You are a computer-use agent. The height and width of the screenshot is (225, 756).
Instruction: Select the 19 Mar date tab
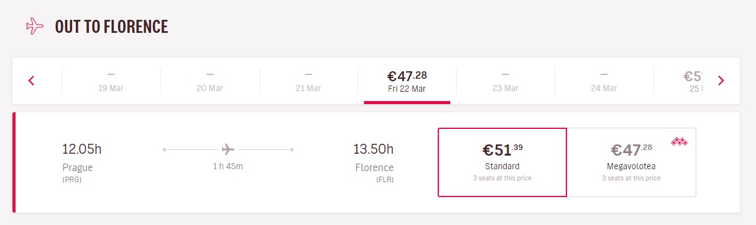[x=111, y=81]
